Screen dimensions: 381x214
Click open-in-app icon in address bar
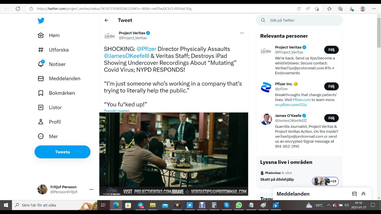[299, 9]
